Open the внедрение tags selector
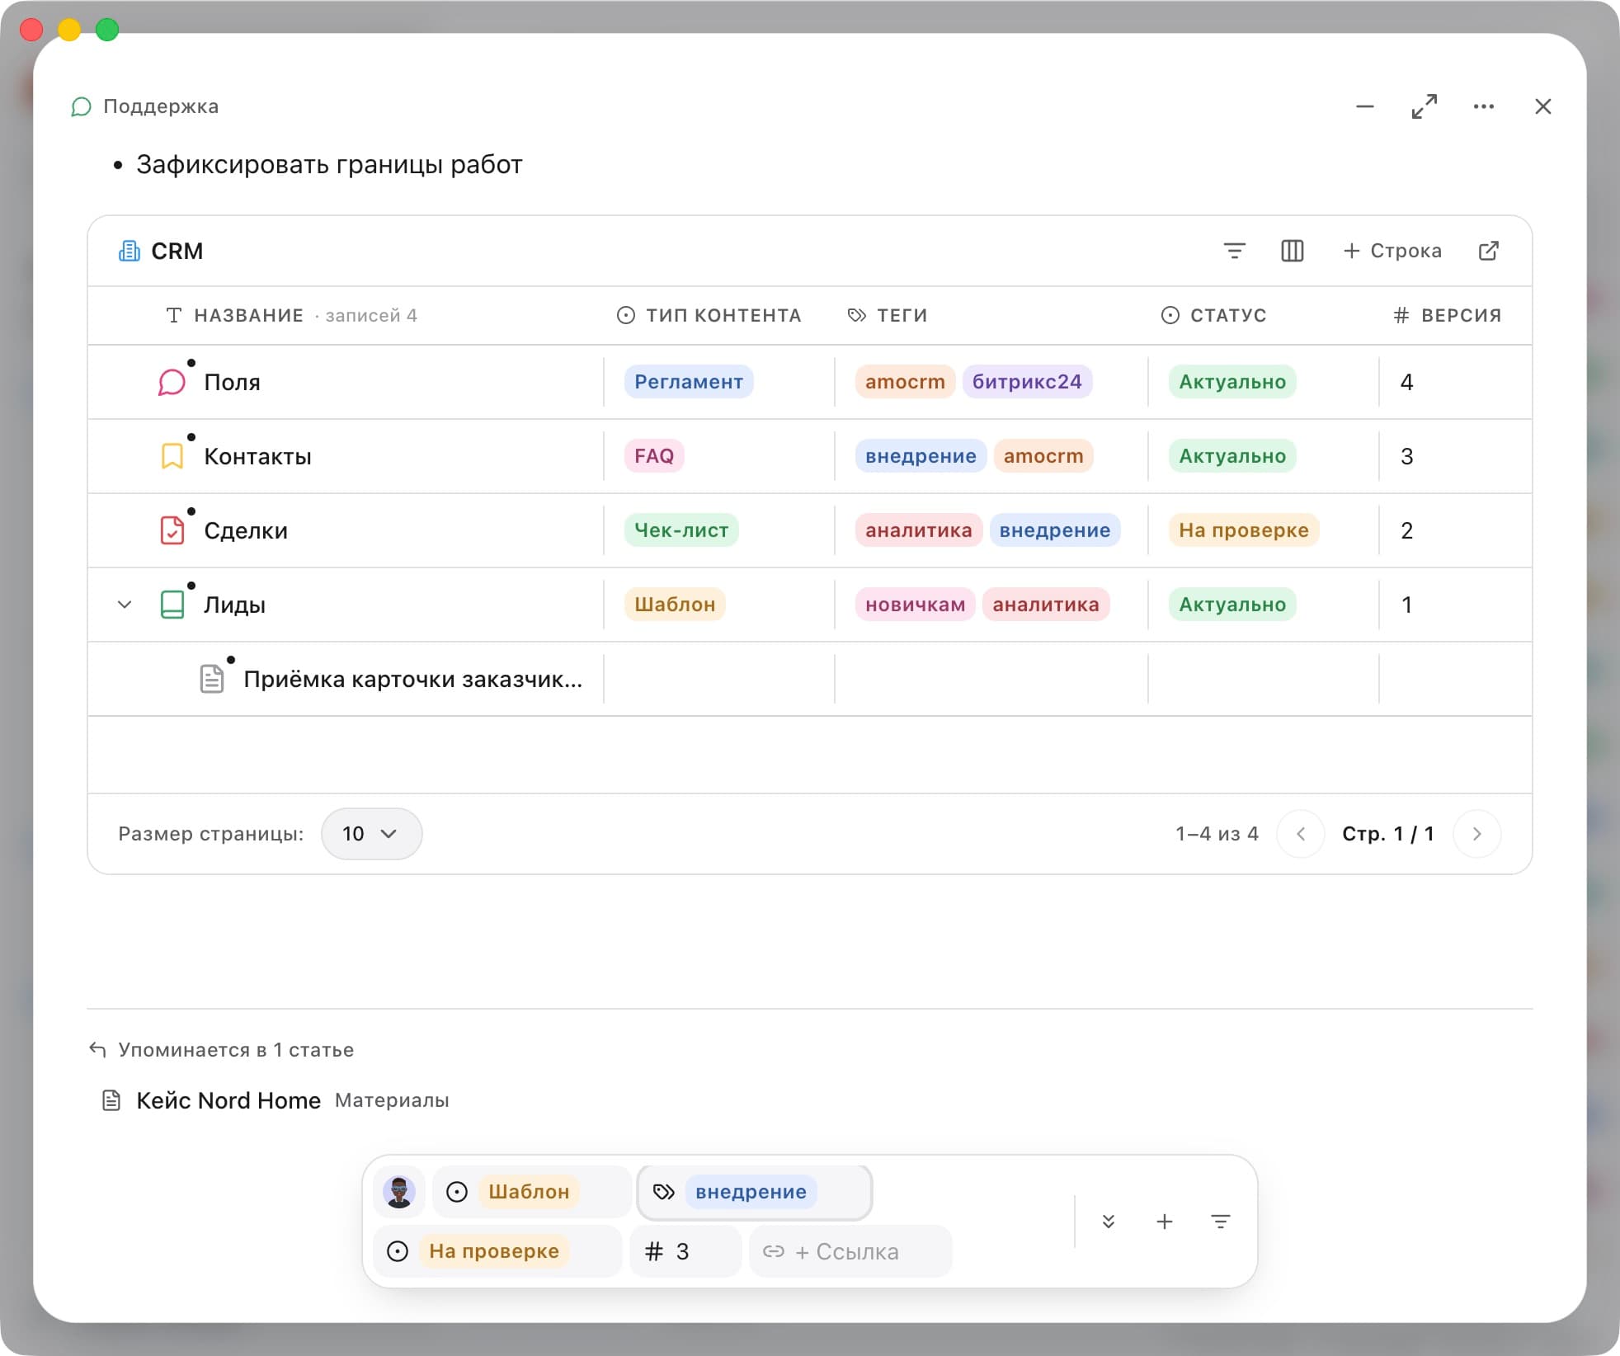 click(x=755, y=1192)
